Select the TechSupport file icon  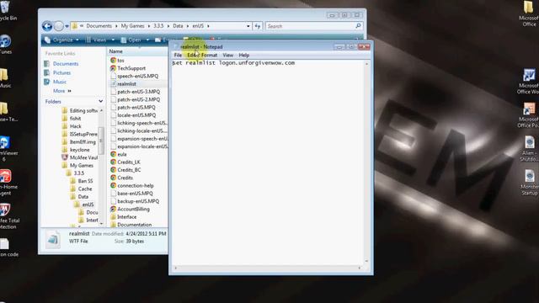click(114, 68)
